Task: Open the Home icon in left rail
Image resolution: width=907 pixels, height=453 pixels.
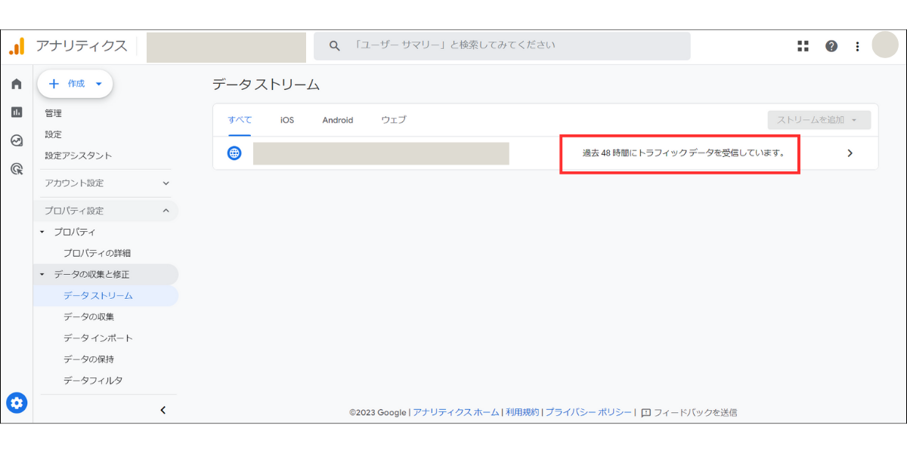Action: 17,84
